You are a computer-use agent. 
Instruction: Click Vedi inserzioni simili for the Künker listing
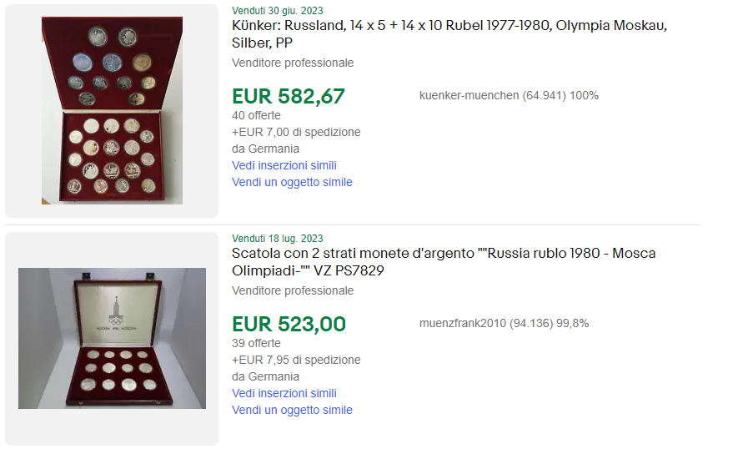click(284, 165)
